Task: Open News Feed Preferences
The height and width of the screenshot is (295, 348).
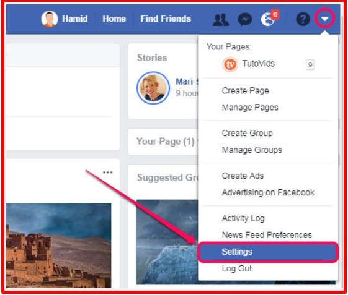Action: 267,235
